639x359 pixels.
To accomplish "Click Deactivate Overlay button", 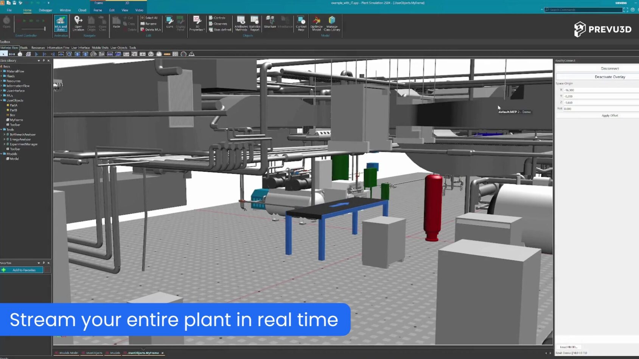I will click(609, 77).
